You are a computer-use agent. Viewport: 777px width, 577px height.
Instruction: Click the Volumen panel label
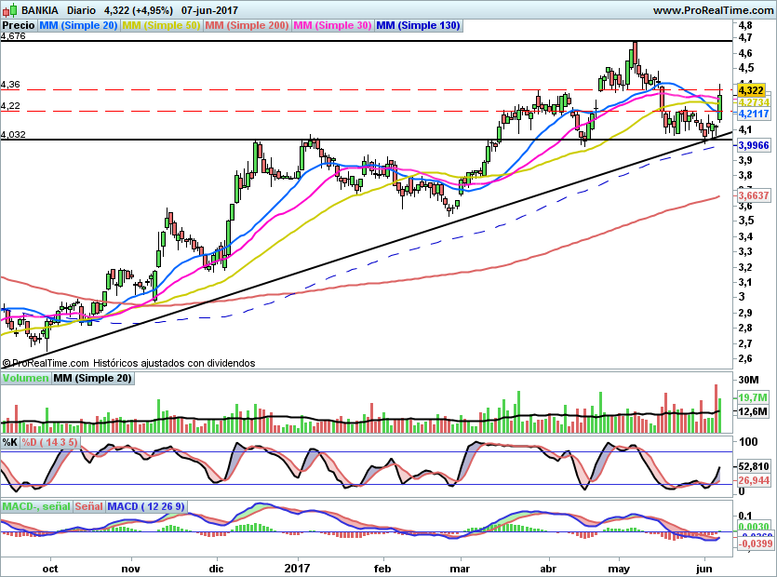(x=25, y=378)
